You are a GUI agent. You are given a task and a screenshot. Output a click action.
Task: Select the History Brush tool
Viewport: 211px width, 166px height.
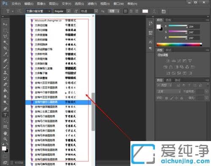point(5,79)
